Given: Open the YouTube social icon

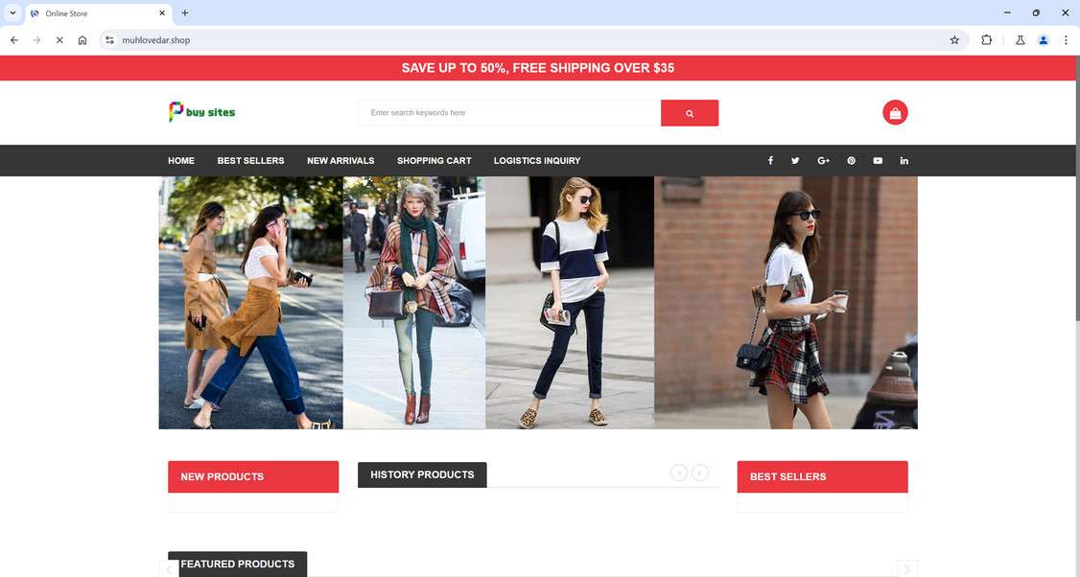Looking at the screenshot, I should click(x=878, y=160).
